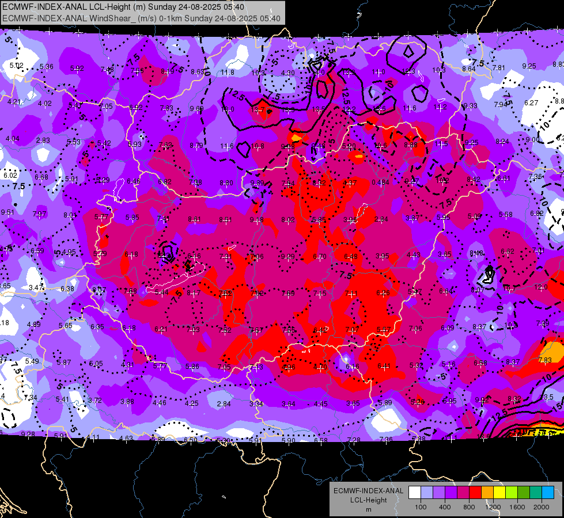Click the legend scale label 1200
This screenshot has height=518, width=564.
(x=493, y=507)
